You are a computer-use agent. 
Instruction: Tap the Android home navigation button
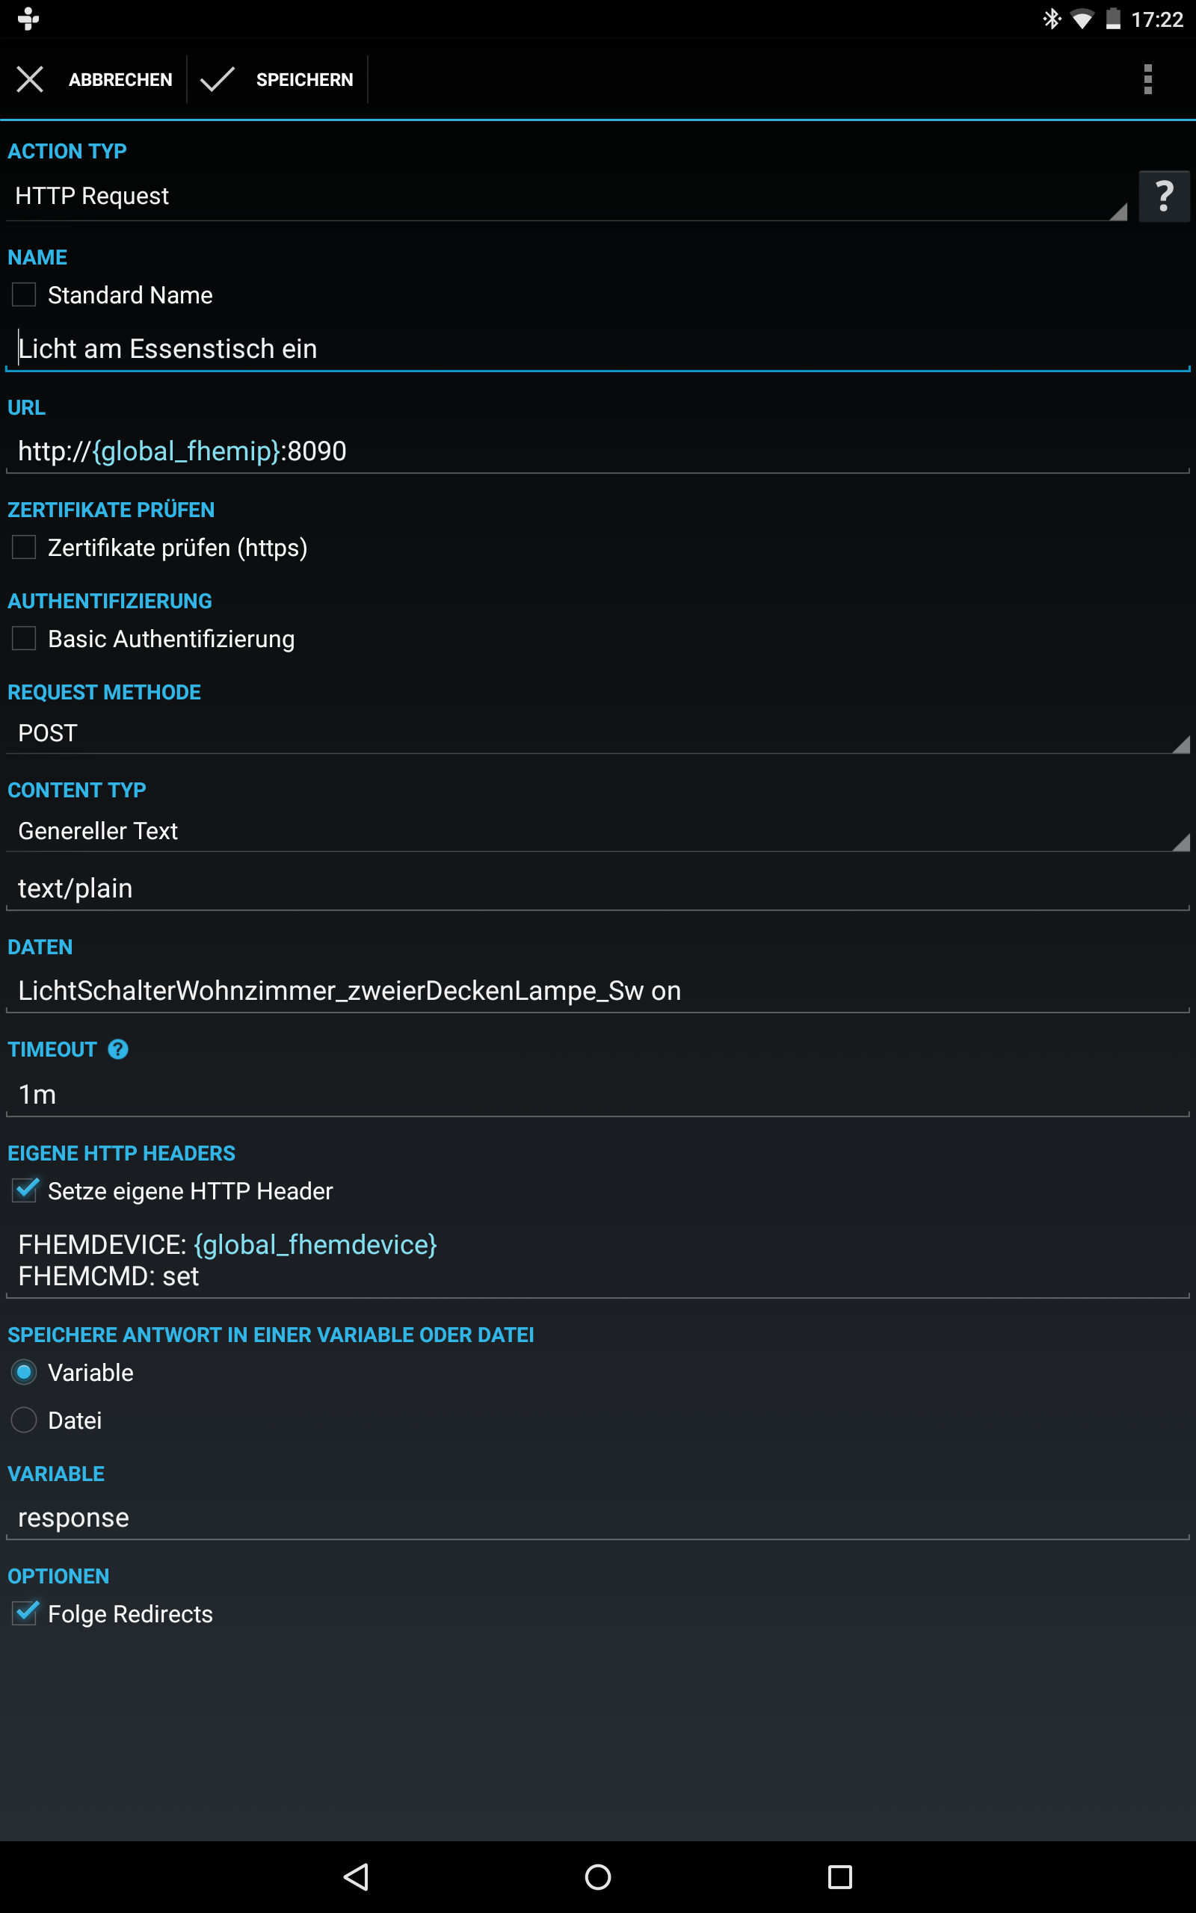(x=598, y=1876)
